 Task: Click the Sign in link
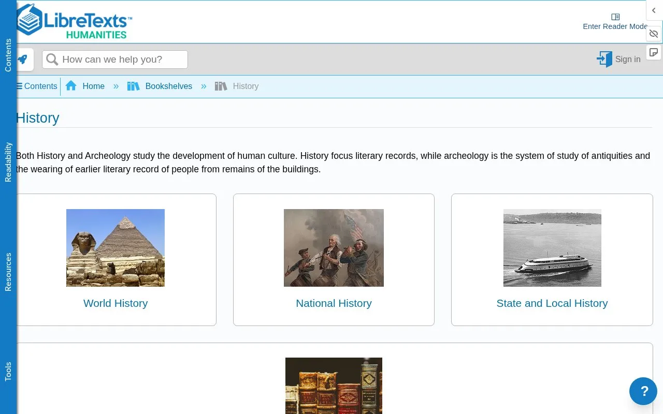(x=628, y=60)
